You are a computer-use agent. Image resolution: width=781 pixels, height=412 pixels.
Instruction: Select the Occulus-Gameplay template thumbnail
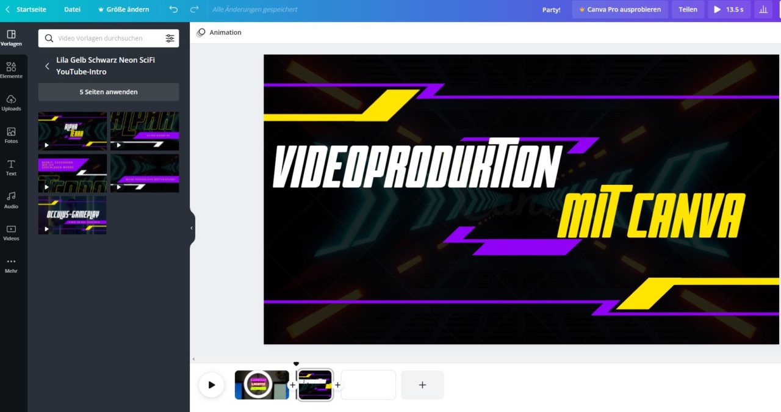[x=73, y=215]
